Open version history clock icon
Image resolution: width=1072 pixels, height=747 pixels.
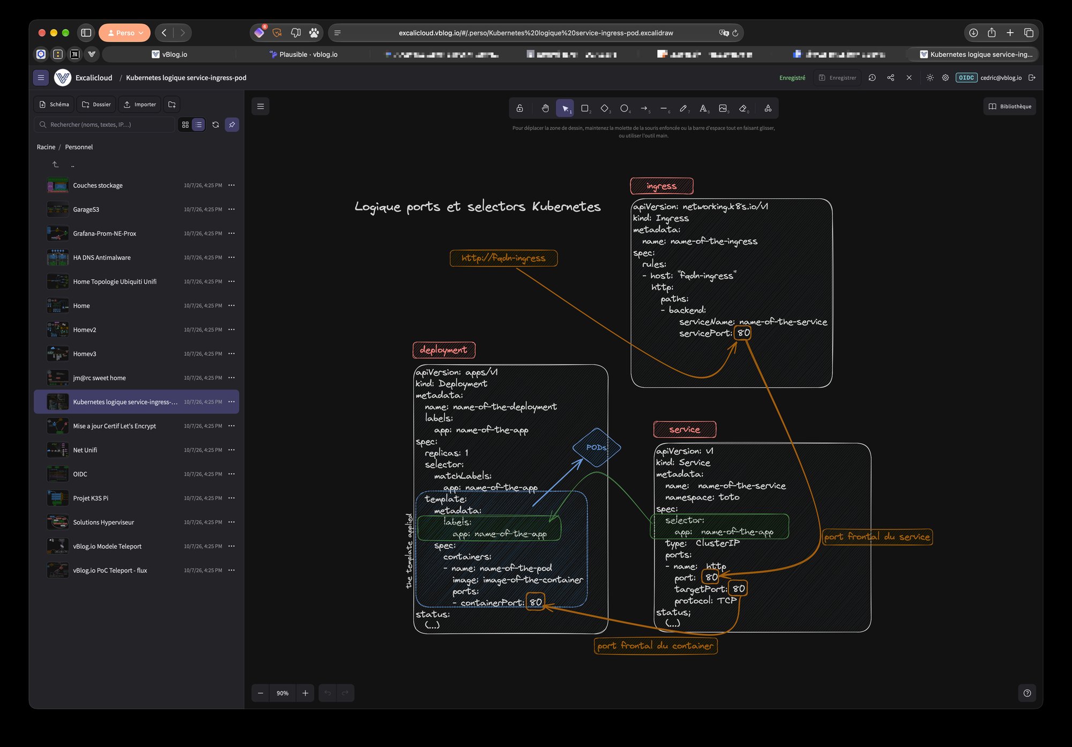872,78
